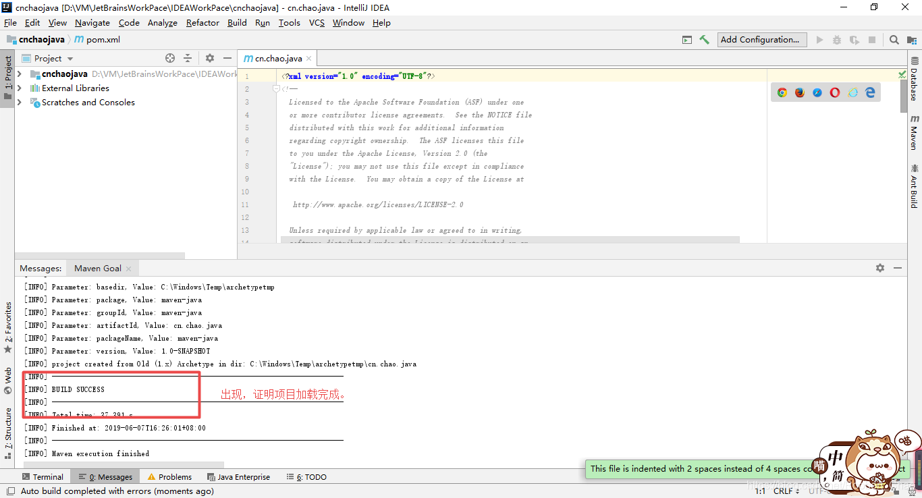922x498 pixels.
Task: Open the file in Safari browser
Action: point(817,92)
